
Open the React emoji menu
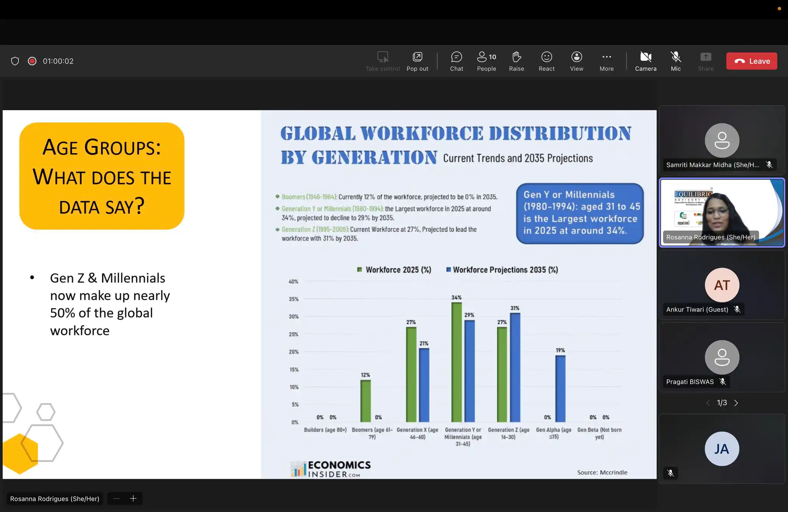(x=546, y=61)
